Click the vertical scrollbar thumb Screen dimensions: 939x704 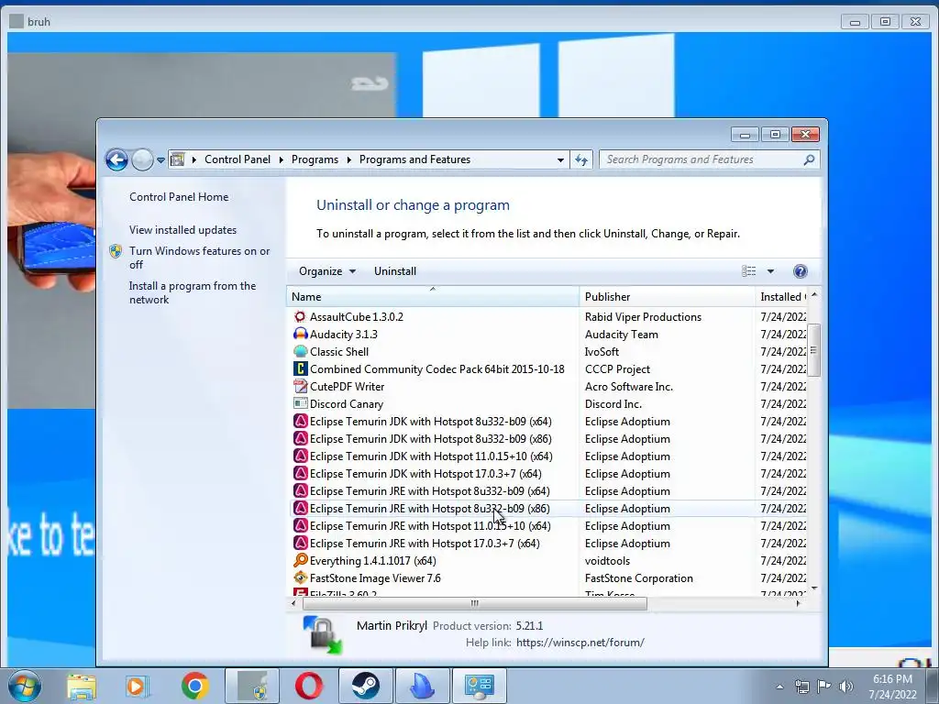click(813, 350)
